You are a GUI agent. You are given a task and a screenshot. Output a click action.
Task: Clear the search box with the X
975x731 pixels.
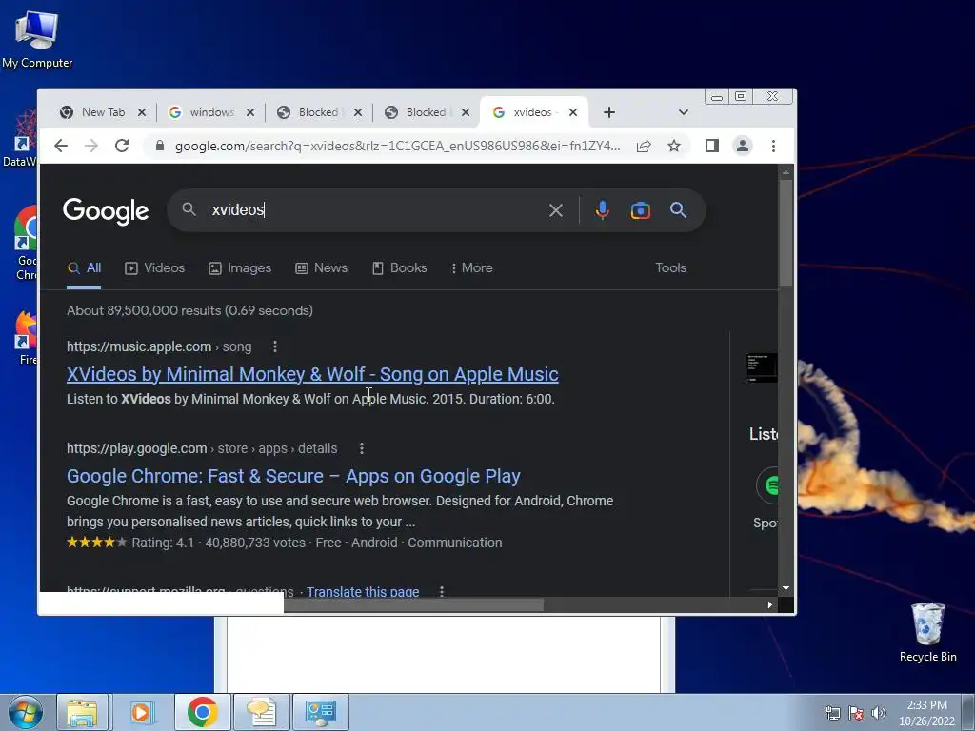coord(556,210)
